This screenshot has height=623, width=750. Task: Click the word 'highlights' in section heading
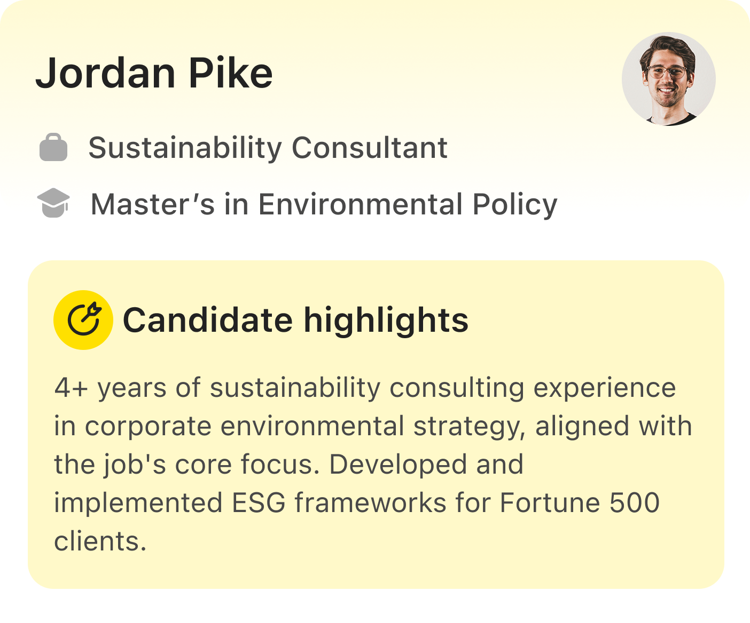[386, 320]
